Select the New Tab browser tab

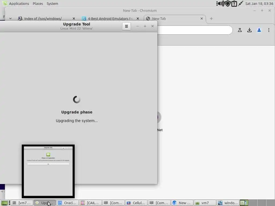pyautogui.click(x=175, y=19)
